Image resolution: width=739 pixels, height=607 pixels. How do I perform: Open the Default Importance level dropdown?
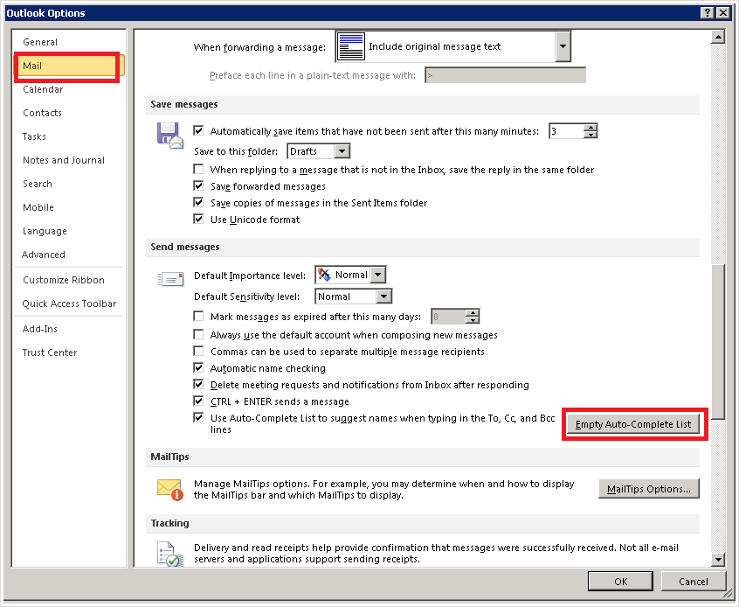tap(378, 275)
